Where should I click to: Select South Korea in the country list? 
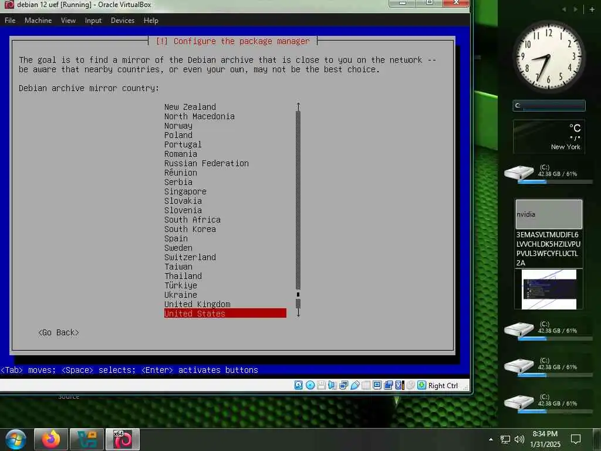point(190,229)
